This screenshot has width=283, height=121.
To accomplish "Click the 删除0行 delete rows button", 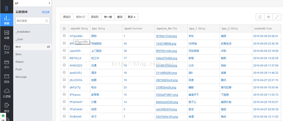I will coord(81,17).
